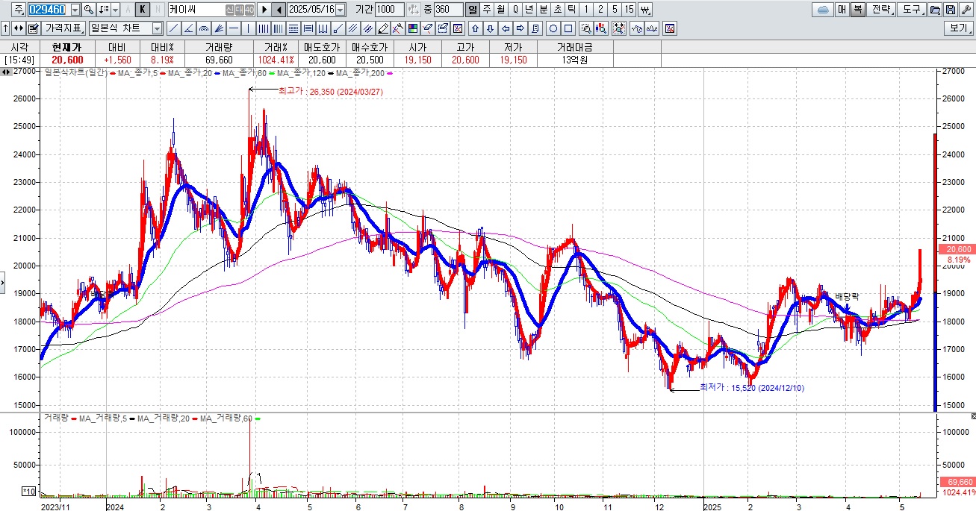Select the 5 interval button
The height and width of the screenshot is (511, 976).
point(615,10)
